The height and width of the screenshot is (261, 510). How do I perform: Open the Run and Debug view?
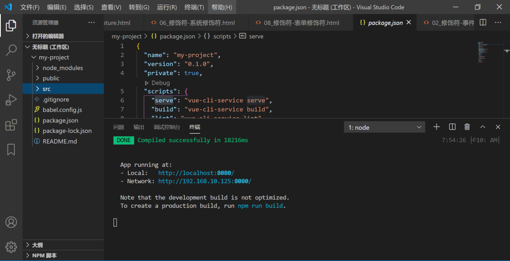click(11, 100)
